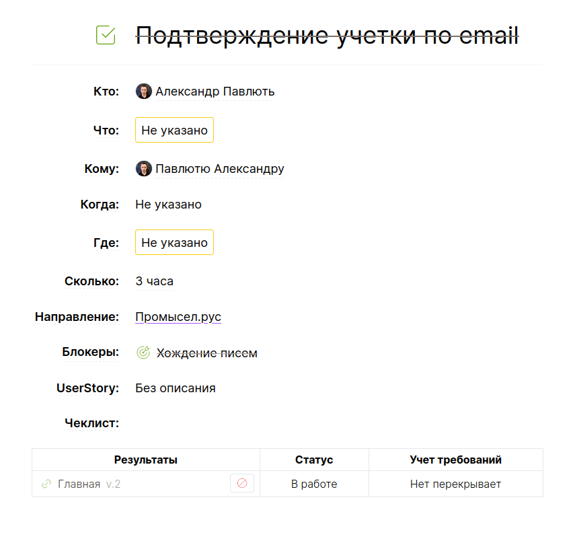Viewport: 573px width, 547px height.
Task: Toggle the task completion checkbox by the title
Action: [x=106, y=36]
